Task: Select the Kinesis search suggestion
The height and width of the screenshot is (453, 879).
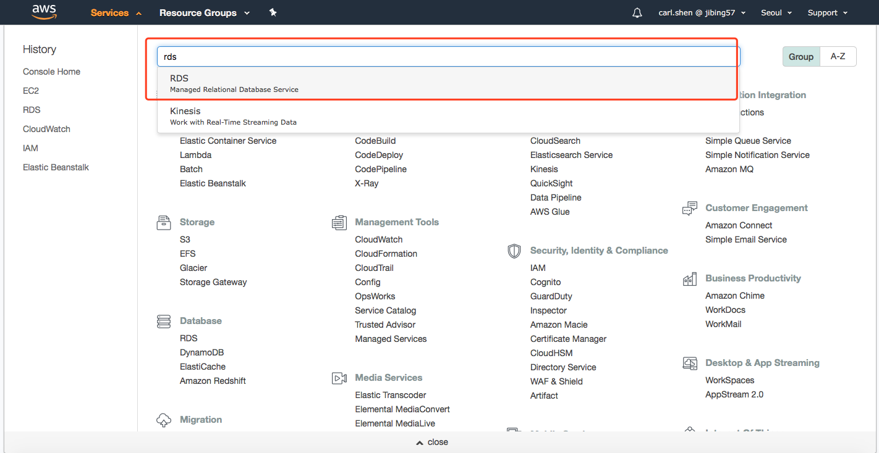Action: pos(448,116)
